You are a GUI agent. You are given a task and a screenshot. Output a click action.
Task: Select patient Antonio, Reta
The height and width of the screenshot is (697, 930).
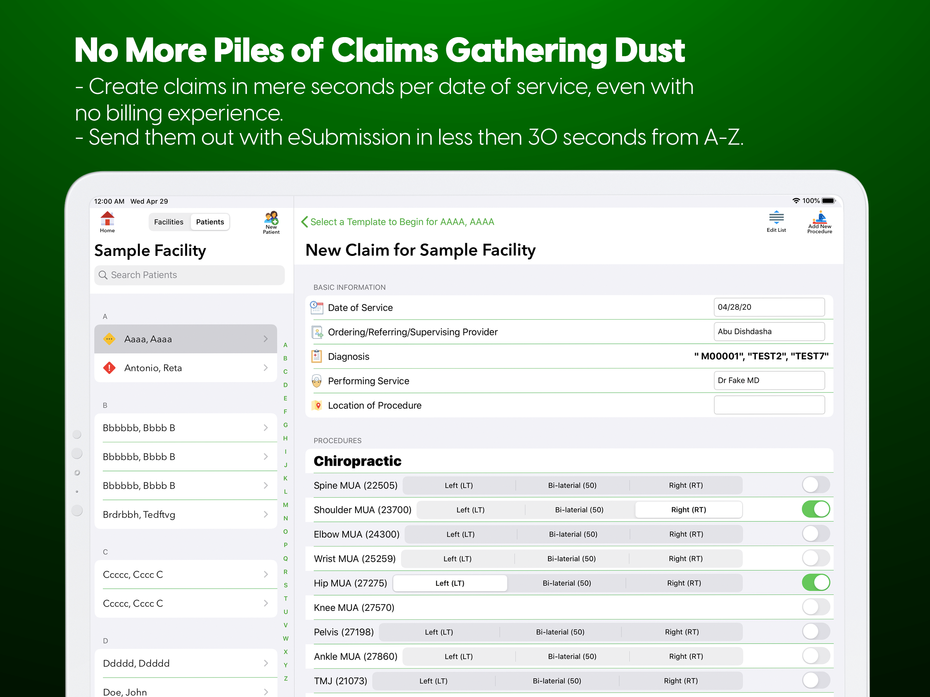[186, 368]
